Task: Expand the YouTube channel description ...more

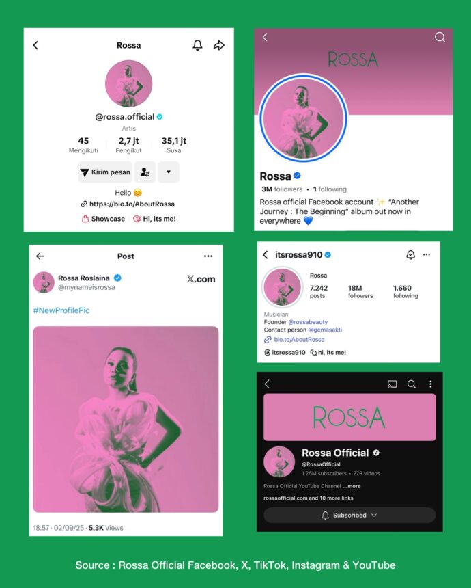Action: 352,486
